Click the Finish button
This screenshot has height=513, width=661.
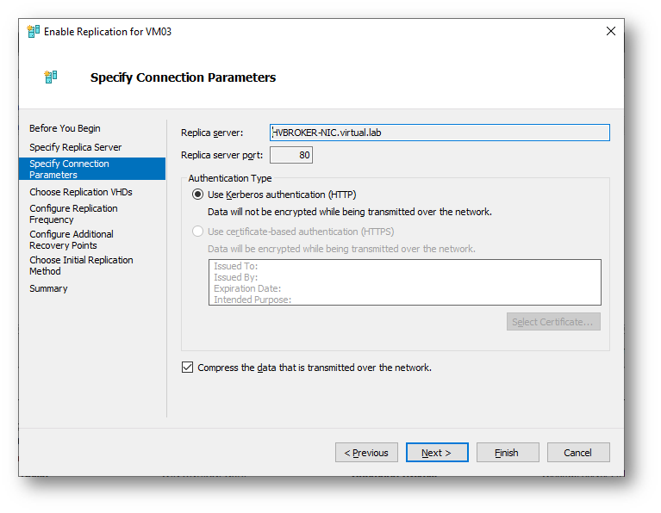click(x=508, y=453)
